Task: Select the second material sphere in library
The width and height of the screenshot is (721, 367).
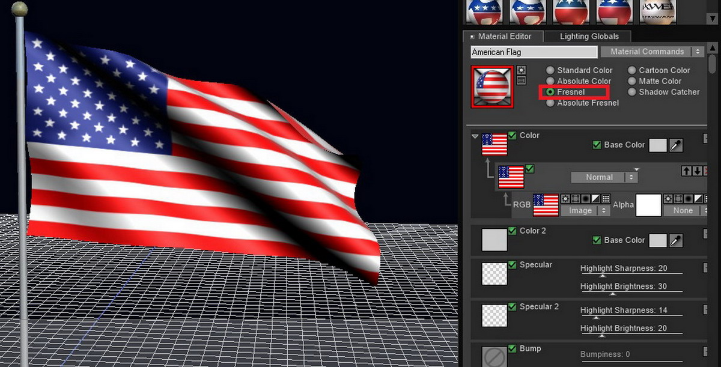Action: (528, 11)
